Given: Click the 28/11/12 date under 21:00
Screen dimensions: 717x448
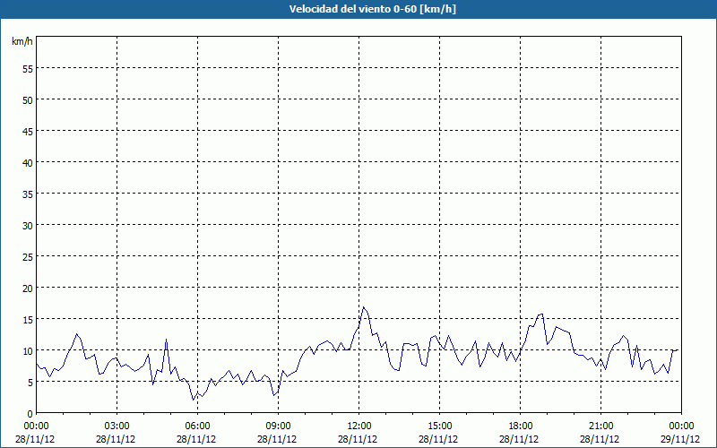Looking at the screenshot, I should 600,439.
